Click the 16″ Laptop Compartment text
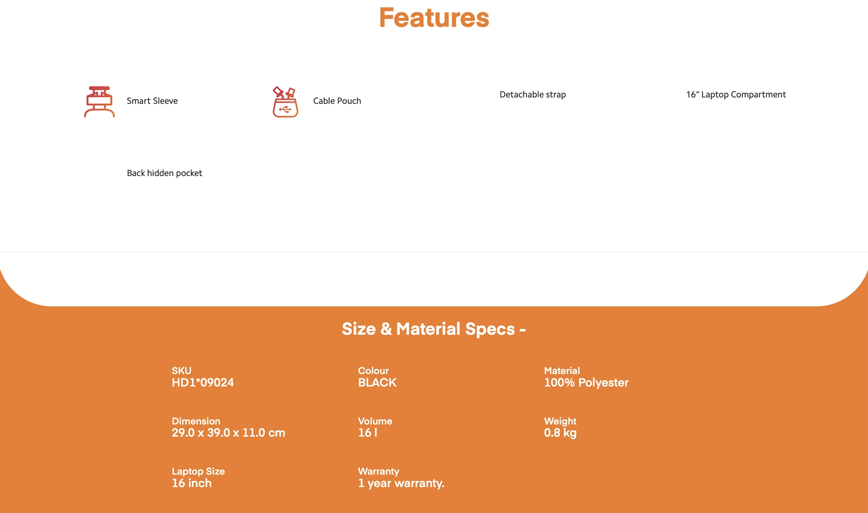Viewport: 868px width, 513px height. pyautogui.click(x=736, y=94)
